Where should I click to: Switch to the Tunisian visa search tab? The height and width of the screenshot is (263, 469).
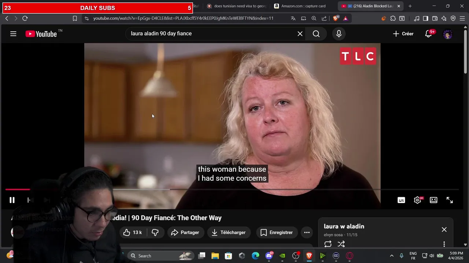pyautogui.click(x=237, y=6)
